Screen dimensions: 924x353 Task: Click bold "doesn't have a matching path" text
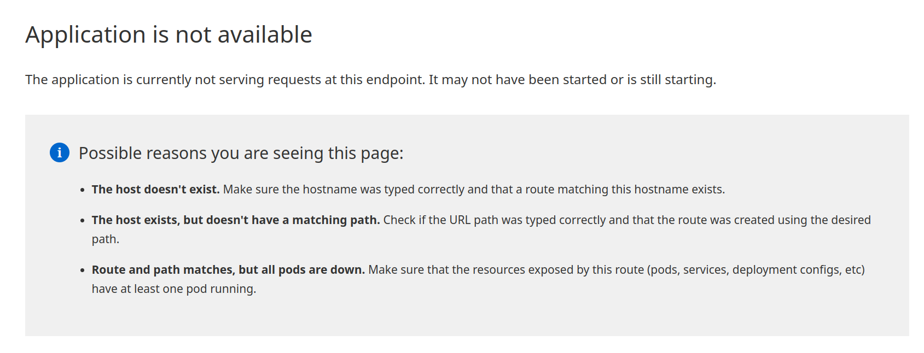(x=293, y=220)
